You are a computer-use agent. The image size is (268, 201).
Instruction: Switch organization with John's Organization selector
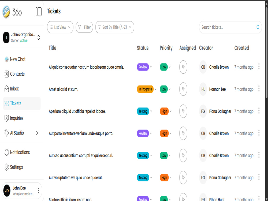22,38
